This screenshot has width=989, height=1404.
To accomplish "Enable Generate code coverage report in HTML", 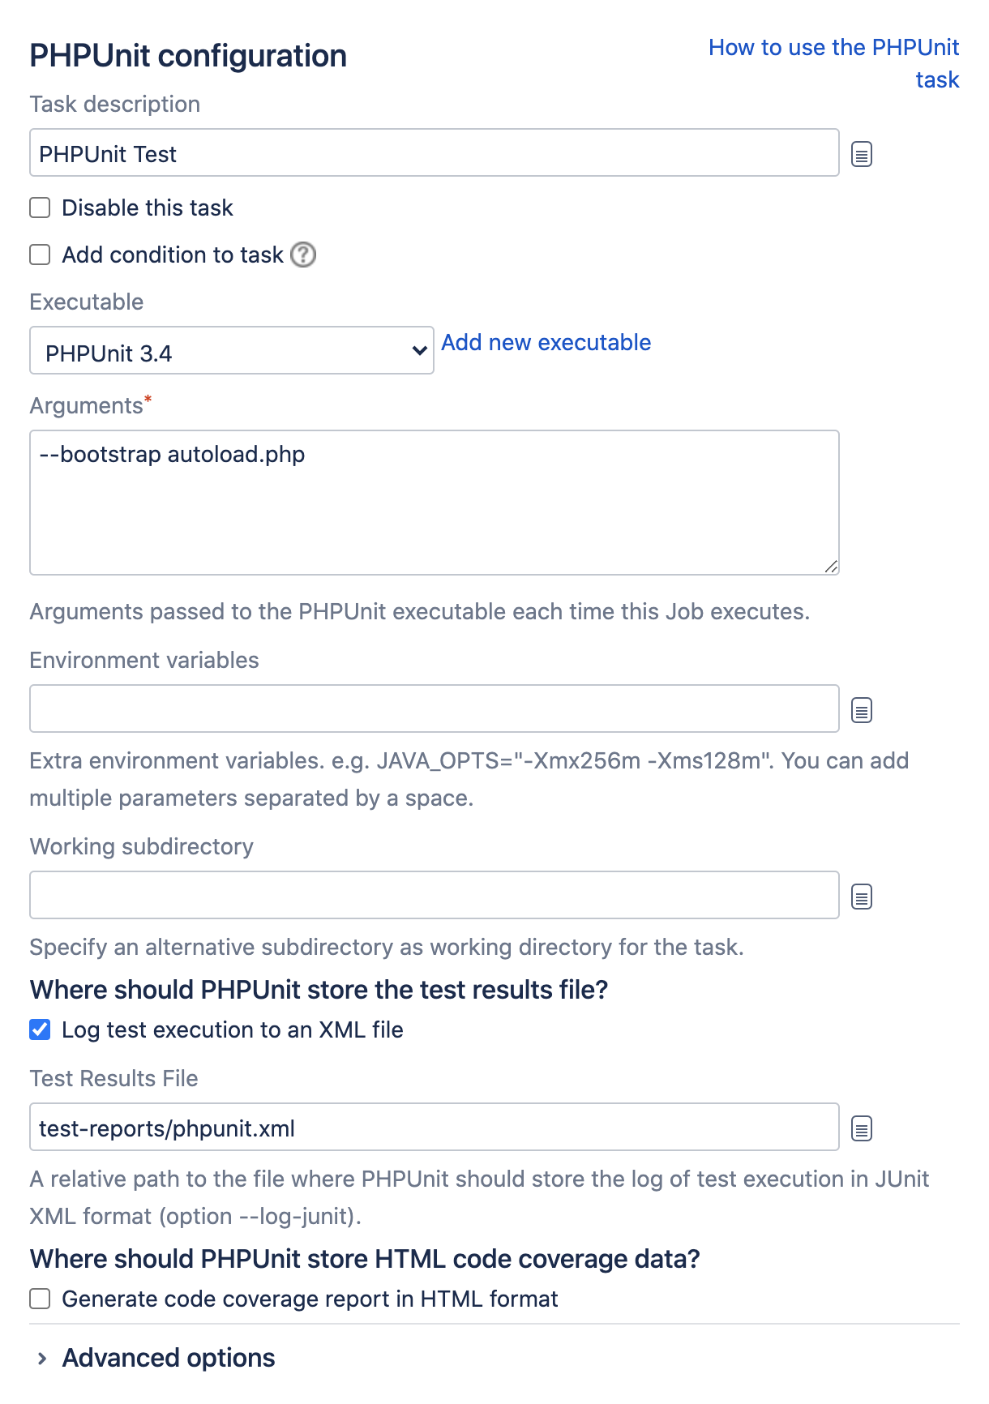I will click(x=40, y=1299).
